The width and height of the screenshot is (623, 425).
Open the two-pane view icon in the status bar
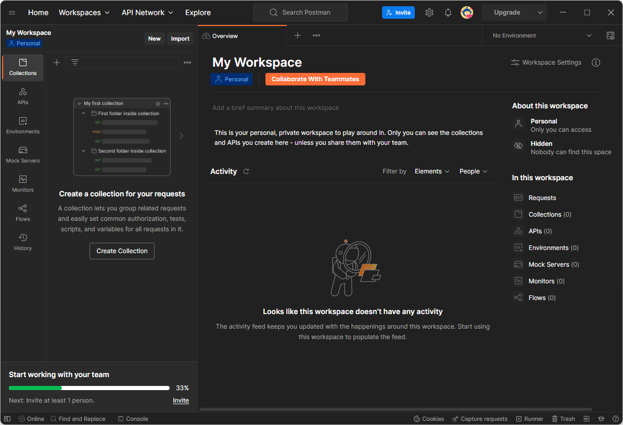587,419
